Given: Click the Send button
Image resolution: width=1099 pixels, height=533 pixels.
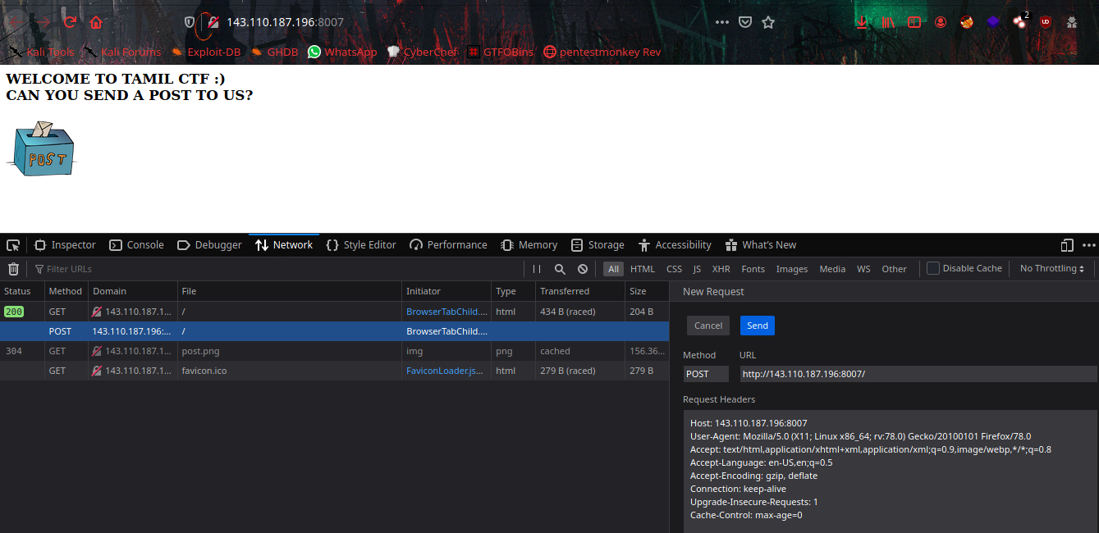Looking at the screenshot, I should coord(757,326).
